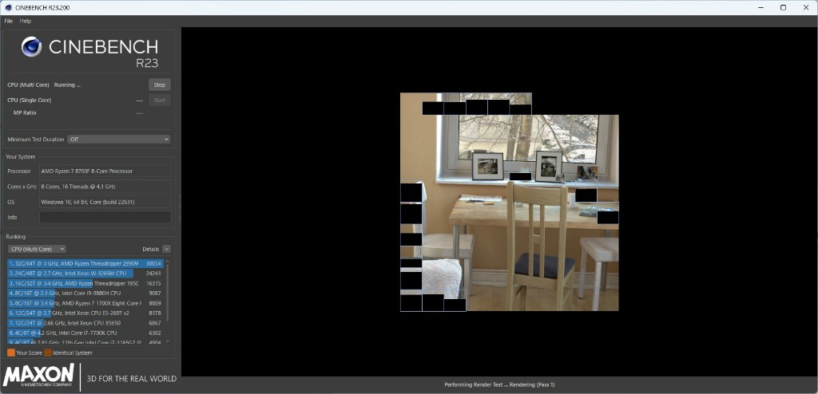Open the Minimum Test Duration dropdown
Viewport: 818px width, 394px height.
tap(119, 139)
